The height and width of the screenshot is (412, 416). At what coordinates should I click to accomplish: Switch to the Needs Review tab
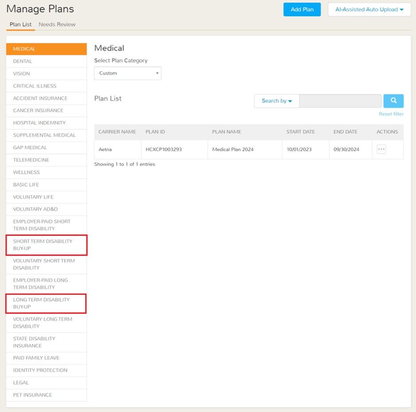57,24
